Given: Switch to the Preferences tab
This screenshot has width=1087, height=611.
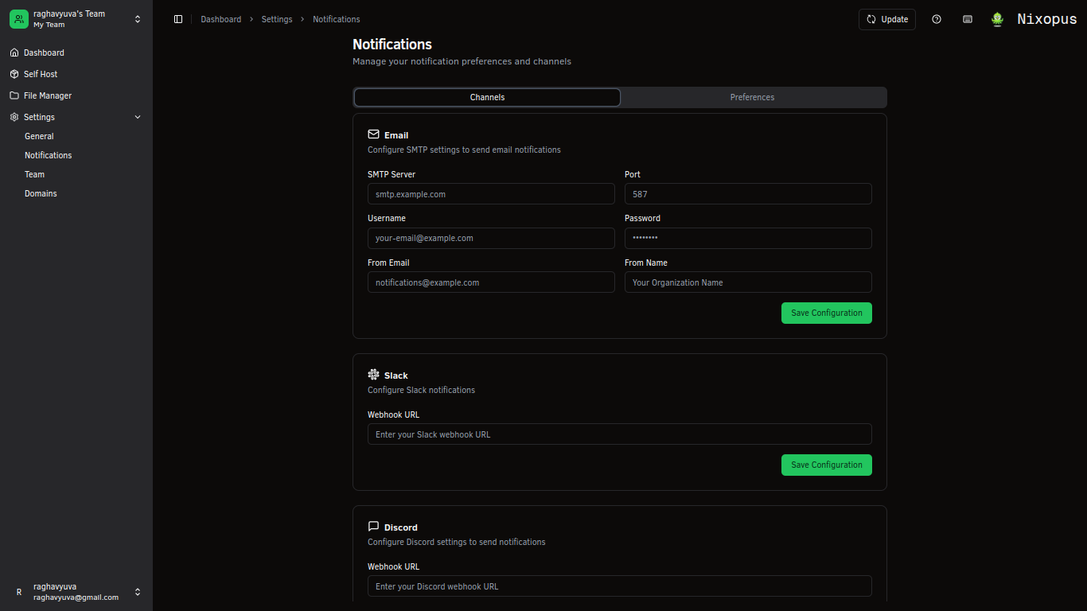Looking at the screenshot, I should point(752,97).
